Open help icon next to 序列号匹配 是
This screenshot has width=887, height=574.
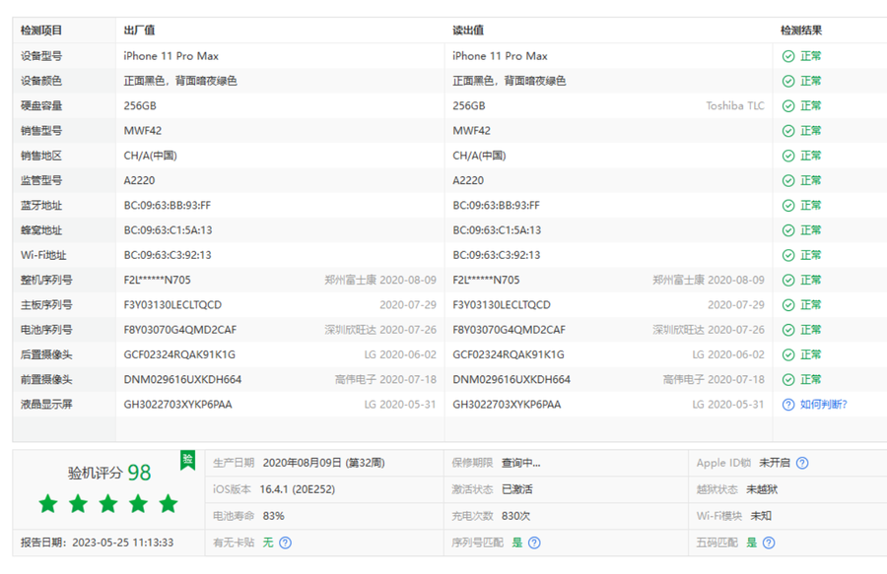(534, 542)
